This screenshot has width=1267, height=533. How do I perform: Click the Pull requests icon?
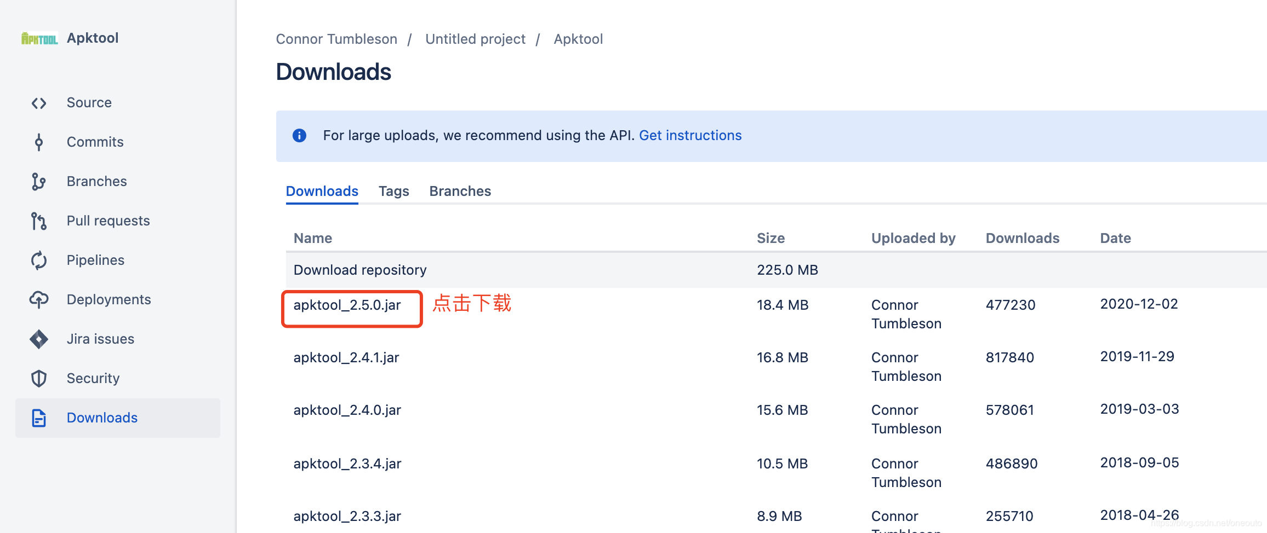coord(39,221)
